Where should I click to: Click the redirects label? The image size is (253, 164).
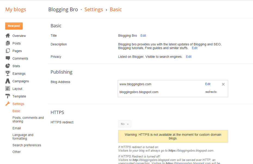(211, 92)
